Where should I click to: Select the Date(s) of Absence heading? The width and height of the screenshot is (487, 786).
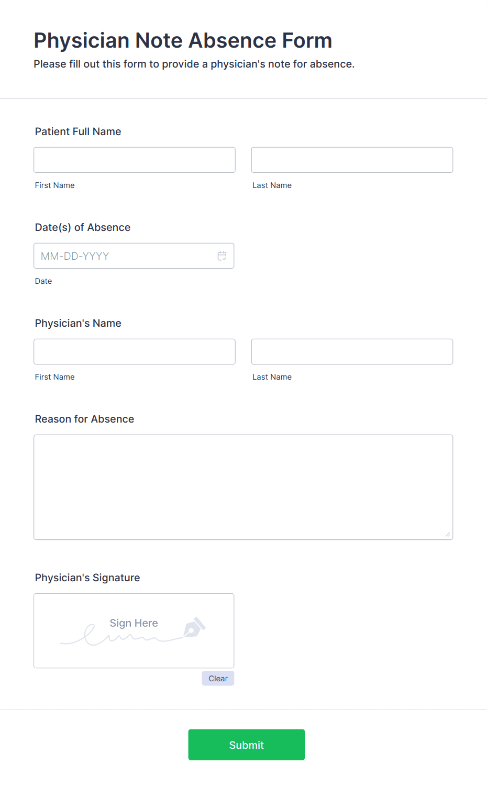(x=82, y=227)
